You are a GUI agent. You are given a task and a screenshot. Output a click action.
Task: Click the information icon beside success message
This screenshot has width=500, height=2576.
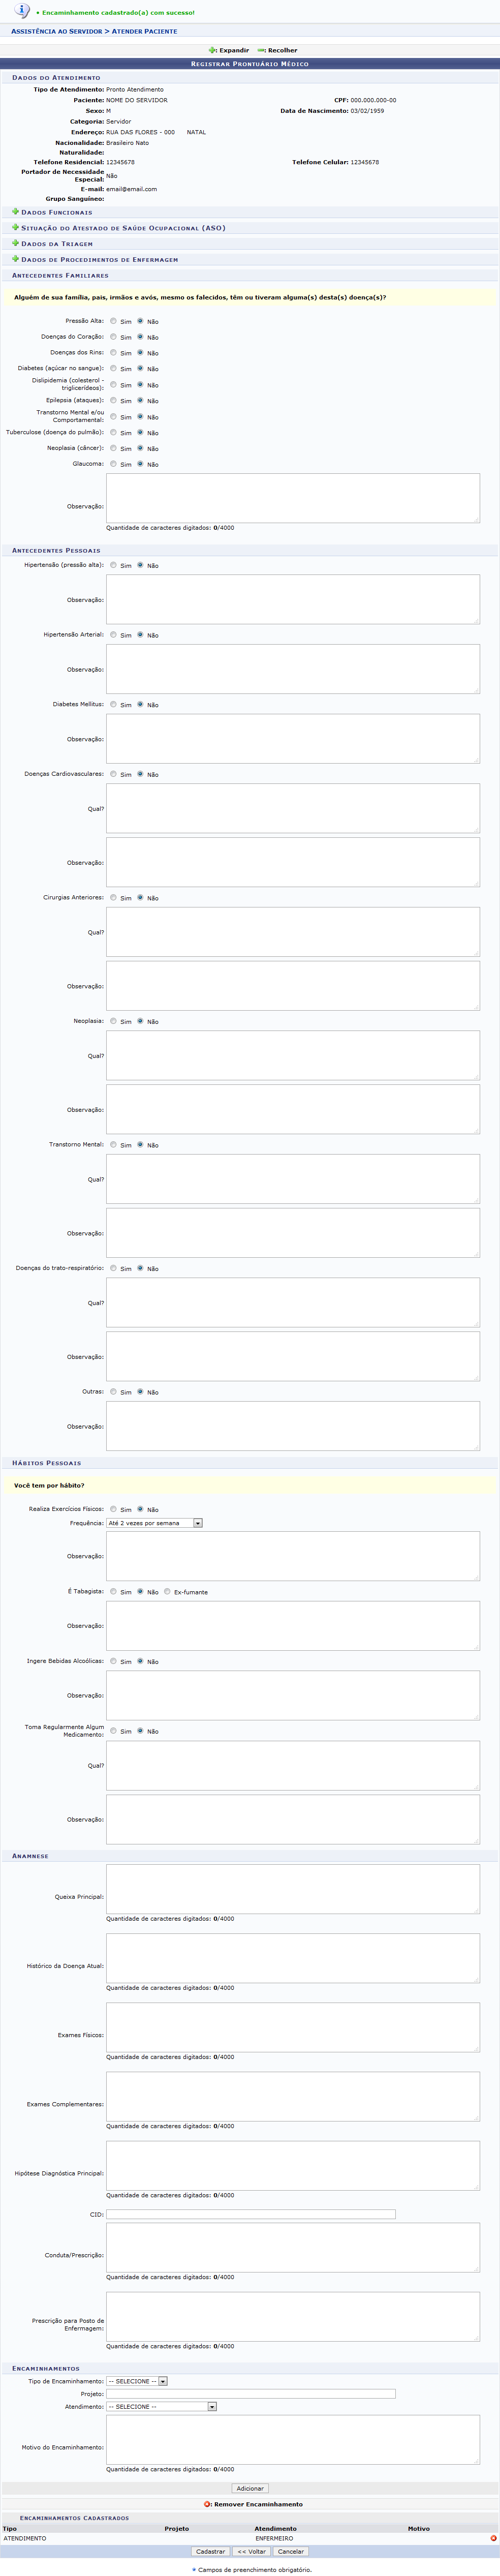[x=22, y=11]
